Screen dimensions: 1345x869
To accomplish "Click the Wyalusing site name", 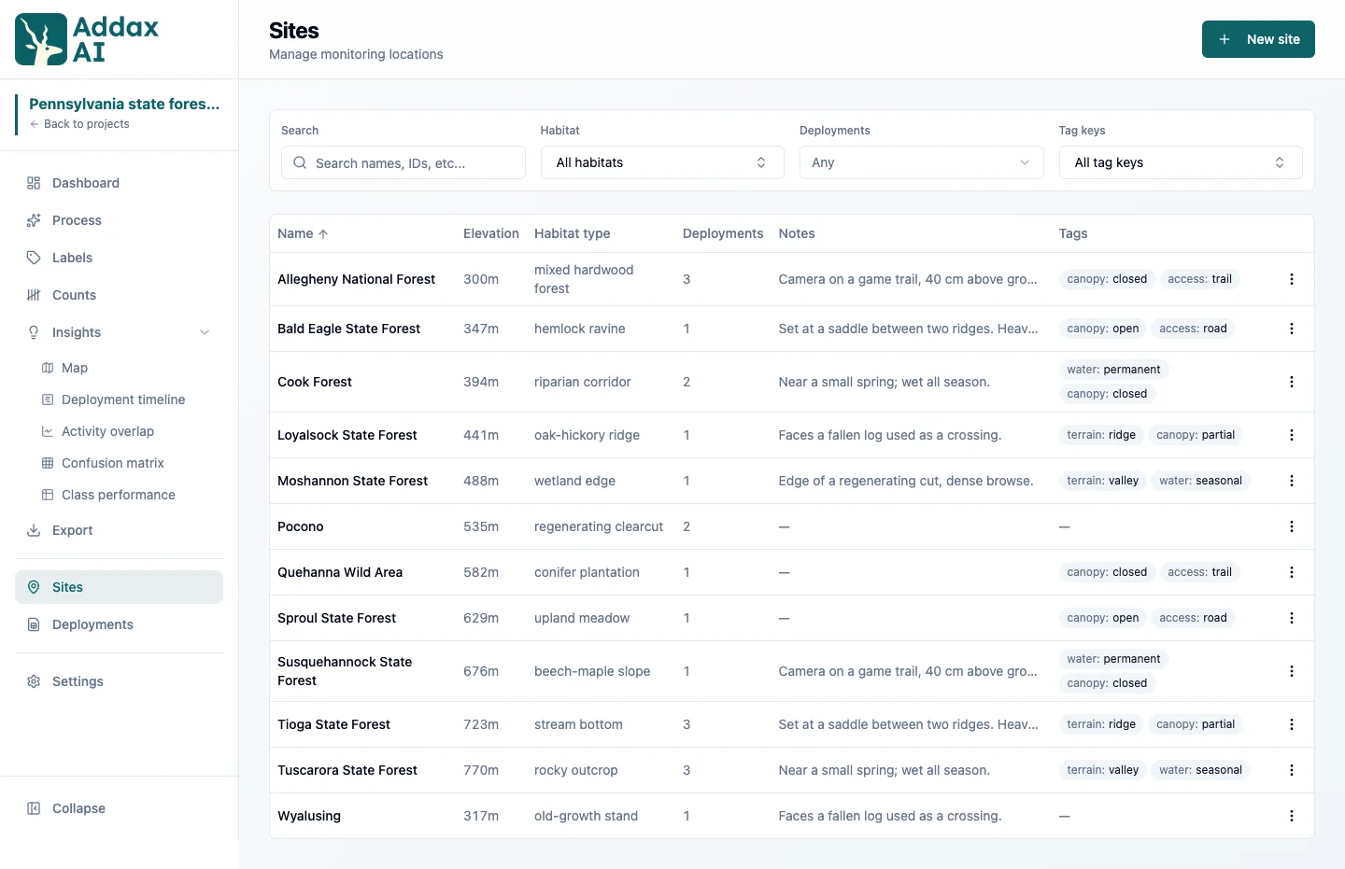I will [x=309, y=816].
